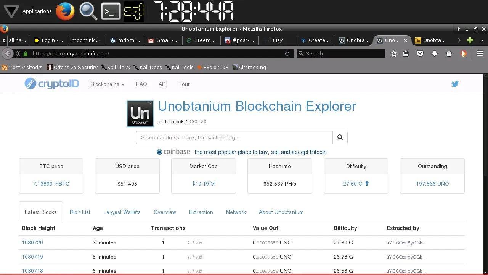The image size is (488, 275).
Task: Open block 1030720
Action: click(x=32, y=243)
